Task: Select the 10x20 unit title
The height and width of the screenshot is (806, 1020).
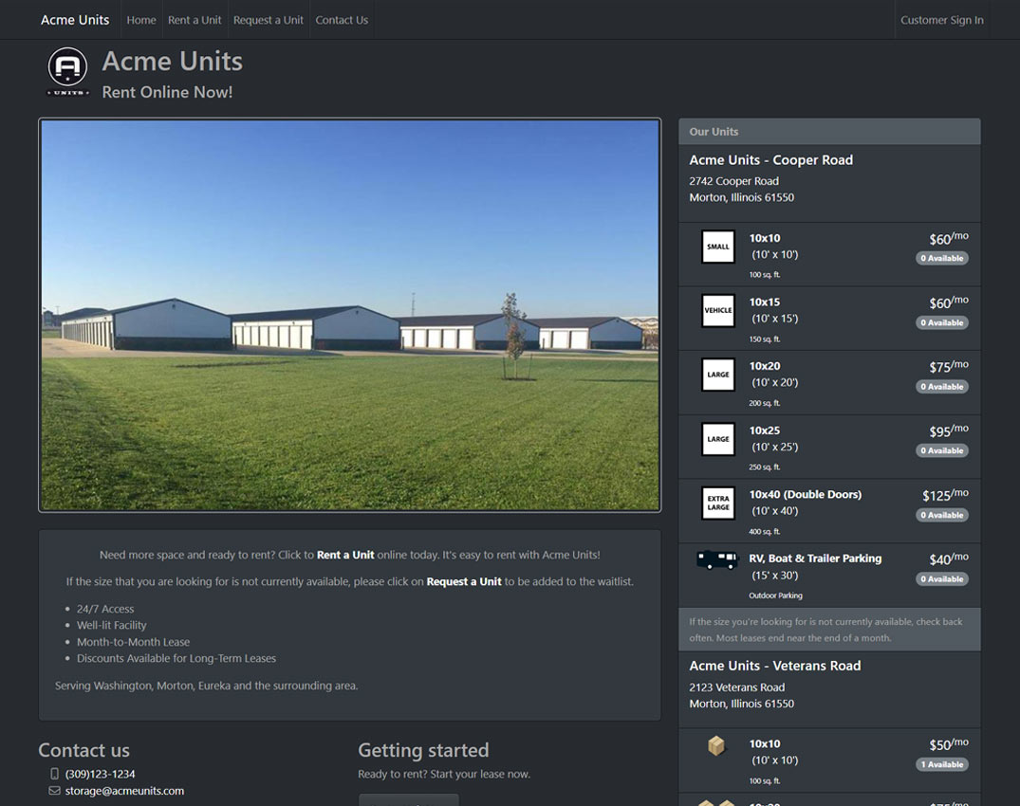Action: click(x=765, y=366)
